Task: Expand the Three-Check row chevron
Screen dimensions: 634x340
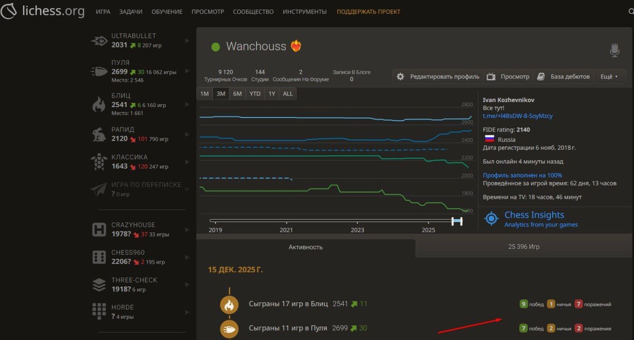Action: (x=187, y=285)
